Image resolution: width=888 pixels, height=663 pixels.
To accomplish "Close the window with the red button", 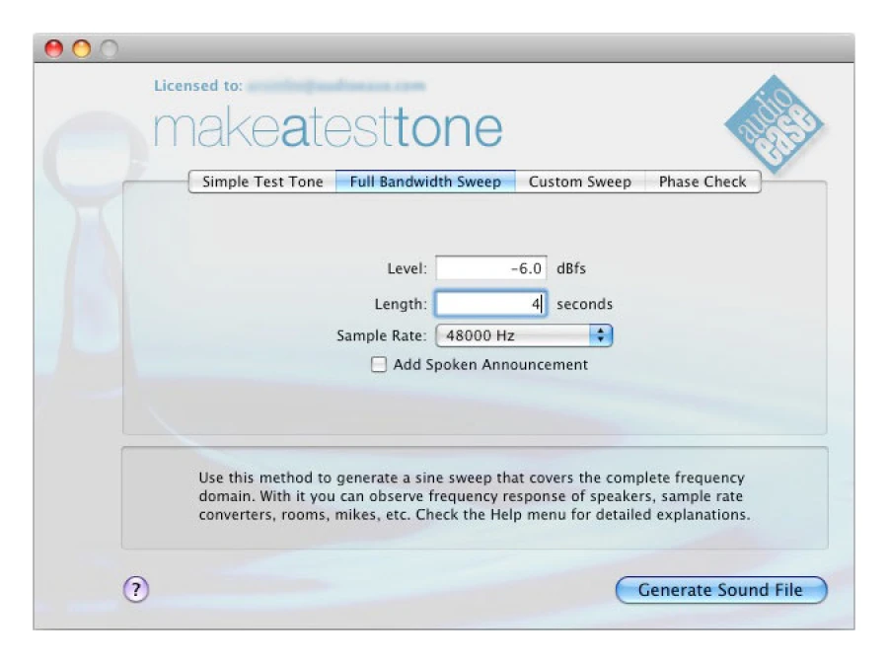I will (x=54, y=48).
